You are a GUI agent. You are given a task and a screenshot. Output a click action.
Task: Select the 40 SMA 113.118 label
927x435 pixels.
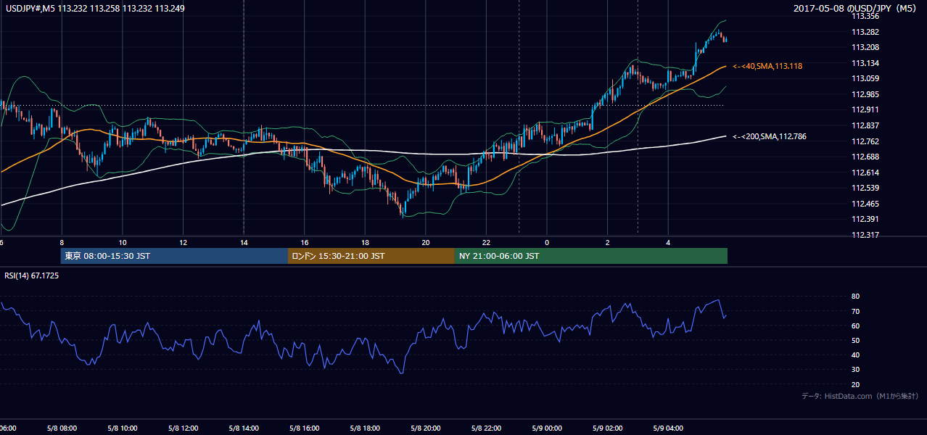(x=767, y=66)
